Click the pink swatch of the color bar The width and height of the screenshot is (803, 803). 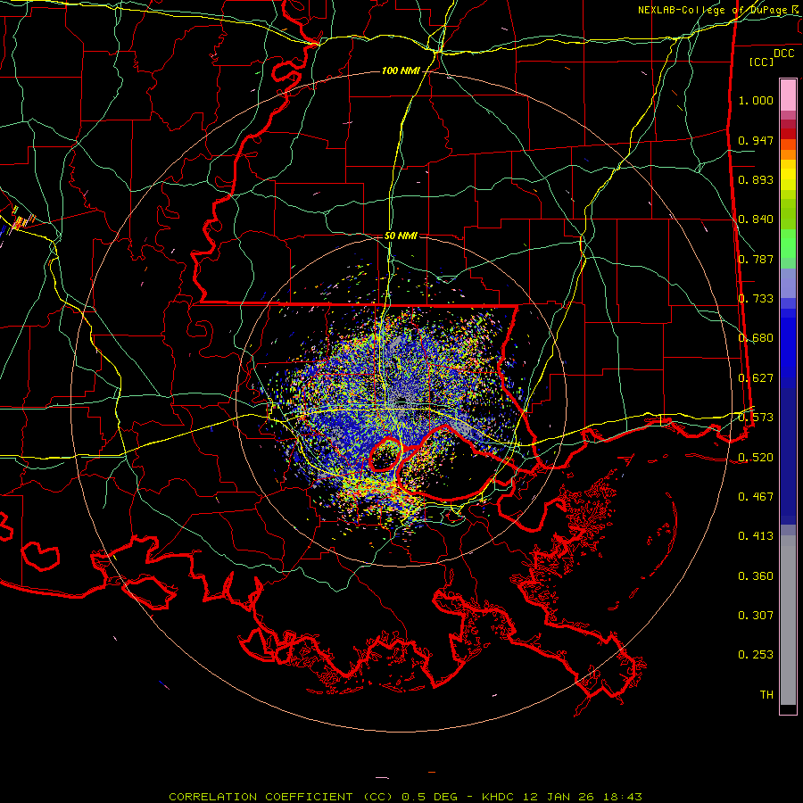pyautogui.click(x=788, y=95)
